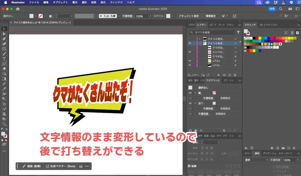Image resolution: width=301 pixels, height=176 pixels.
Task: Click the すべてを検索 search field in Layers
Action: point(212,32)
